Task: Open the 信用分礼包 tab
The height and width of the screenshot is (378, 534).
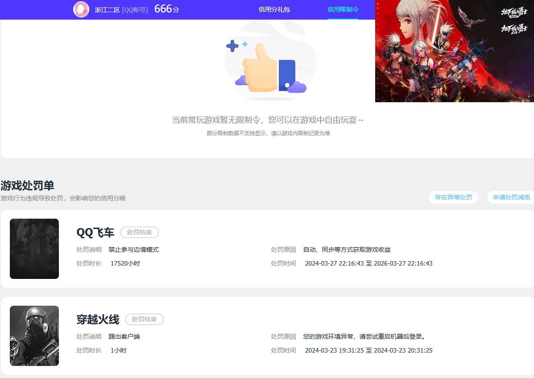Action: click(x=274, y=9)
